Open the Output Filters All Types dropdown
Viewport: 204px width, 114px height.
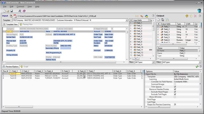pos(200,62)
